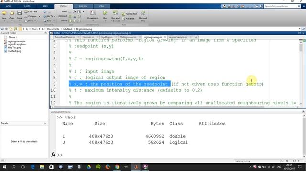Click the Save disk icon
This screenshot has height=172, width=306.
[19, 13]
